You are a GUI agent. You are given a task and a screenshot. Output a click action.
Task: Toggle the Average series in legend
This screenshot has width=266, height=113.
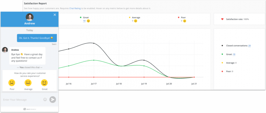222,63
